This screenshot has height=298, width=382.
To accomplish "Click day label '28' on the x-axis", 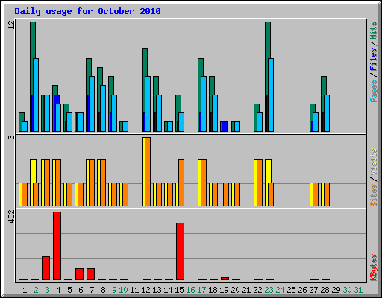I will pyautogui.click(x=325, y=290).
